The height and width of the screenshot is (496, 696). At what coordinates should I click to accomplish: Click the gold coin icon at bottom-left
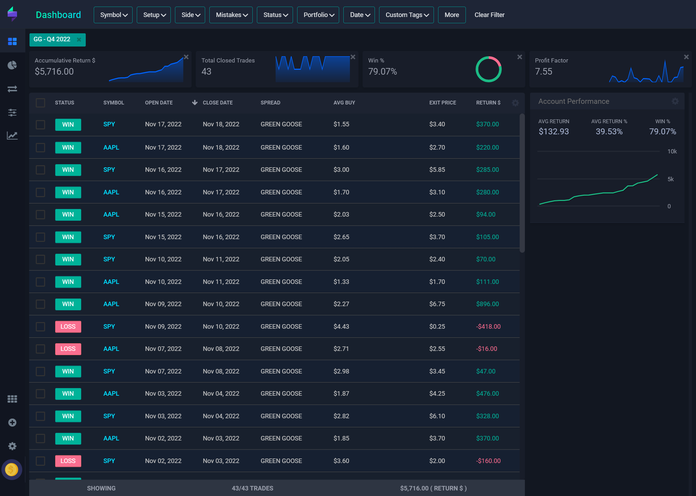[x=11, y=470]
